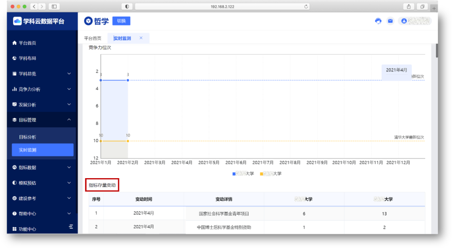Click the value 13 in the table

384,213
